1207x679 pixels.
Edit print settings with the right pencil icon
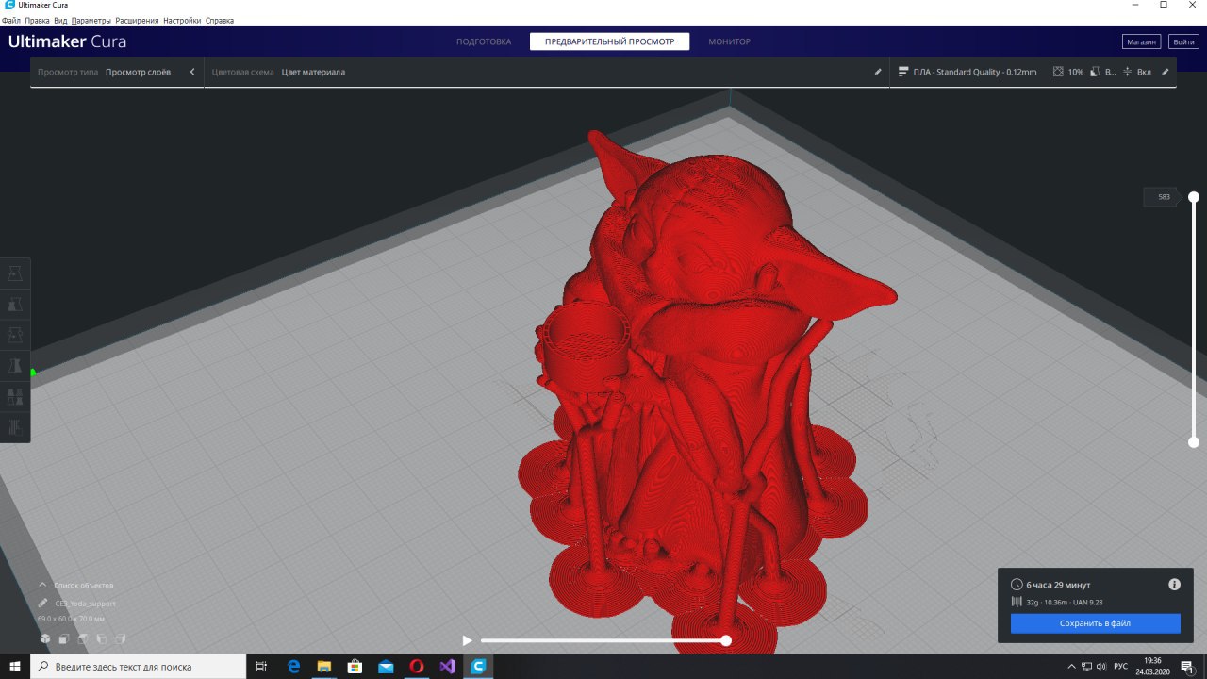1165,72
